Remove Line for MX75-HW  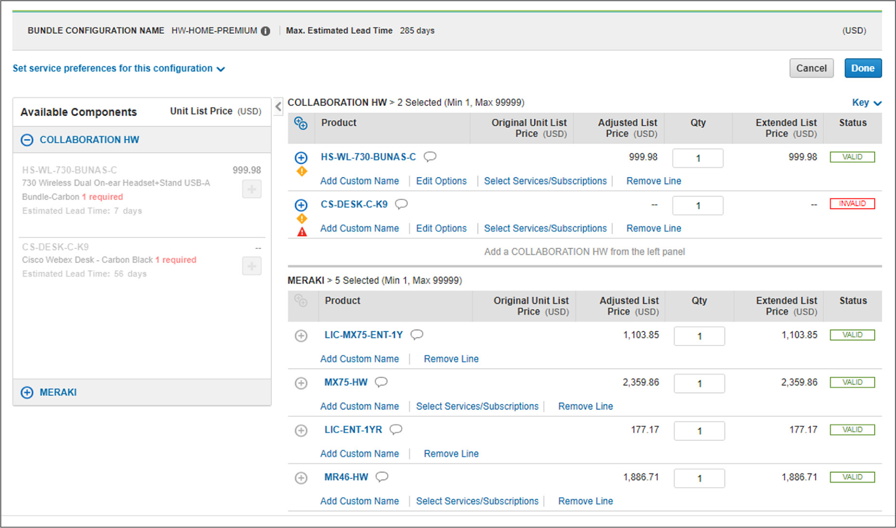(585, 406)
